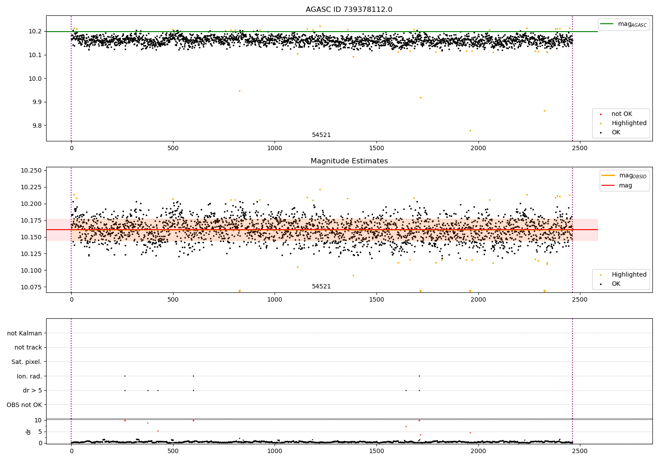Viewport: 659px width, 461px height.
Task: Click the "not track" row label
Action: coord(28,348)
